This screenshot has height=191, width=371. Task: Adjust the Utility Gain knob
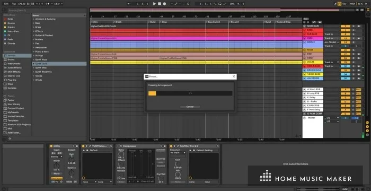point(72,160)
